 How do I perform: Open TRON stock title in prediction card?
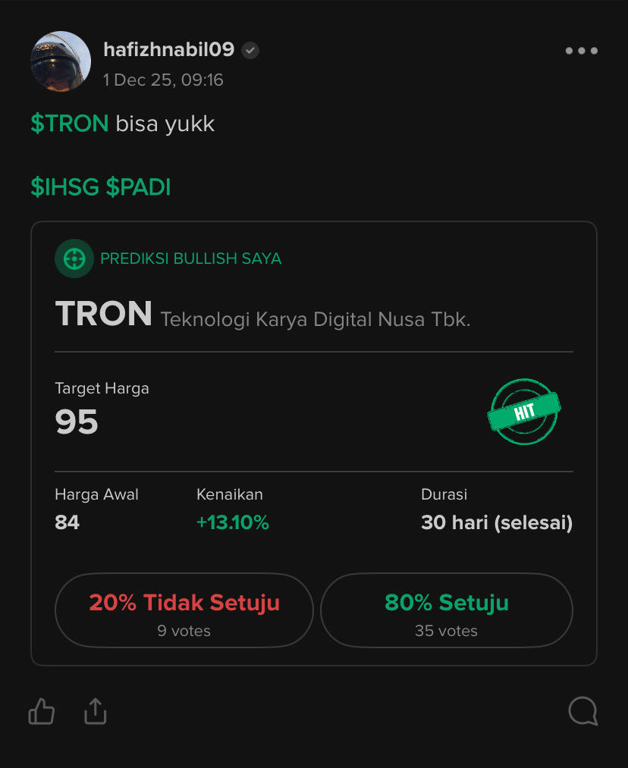[104, 315]
